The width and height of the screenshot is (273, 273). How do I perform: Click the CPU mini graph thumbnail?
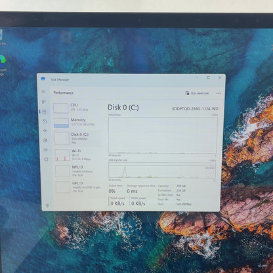tap(60, 108)
